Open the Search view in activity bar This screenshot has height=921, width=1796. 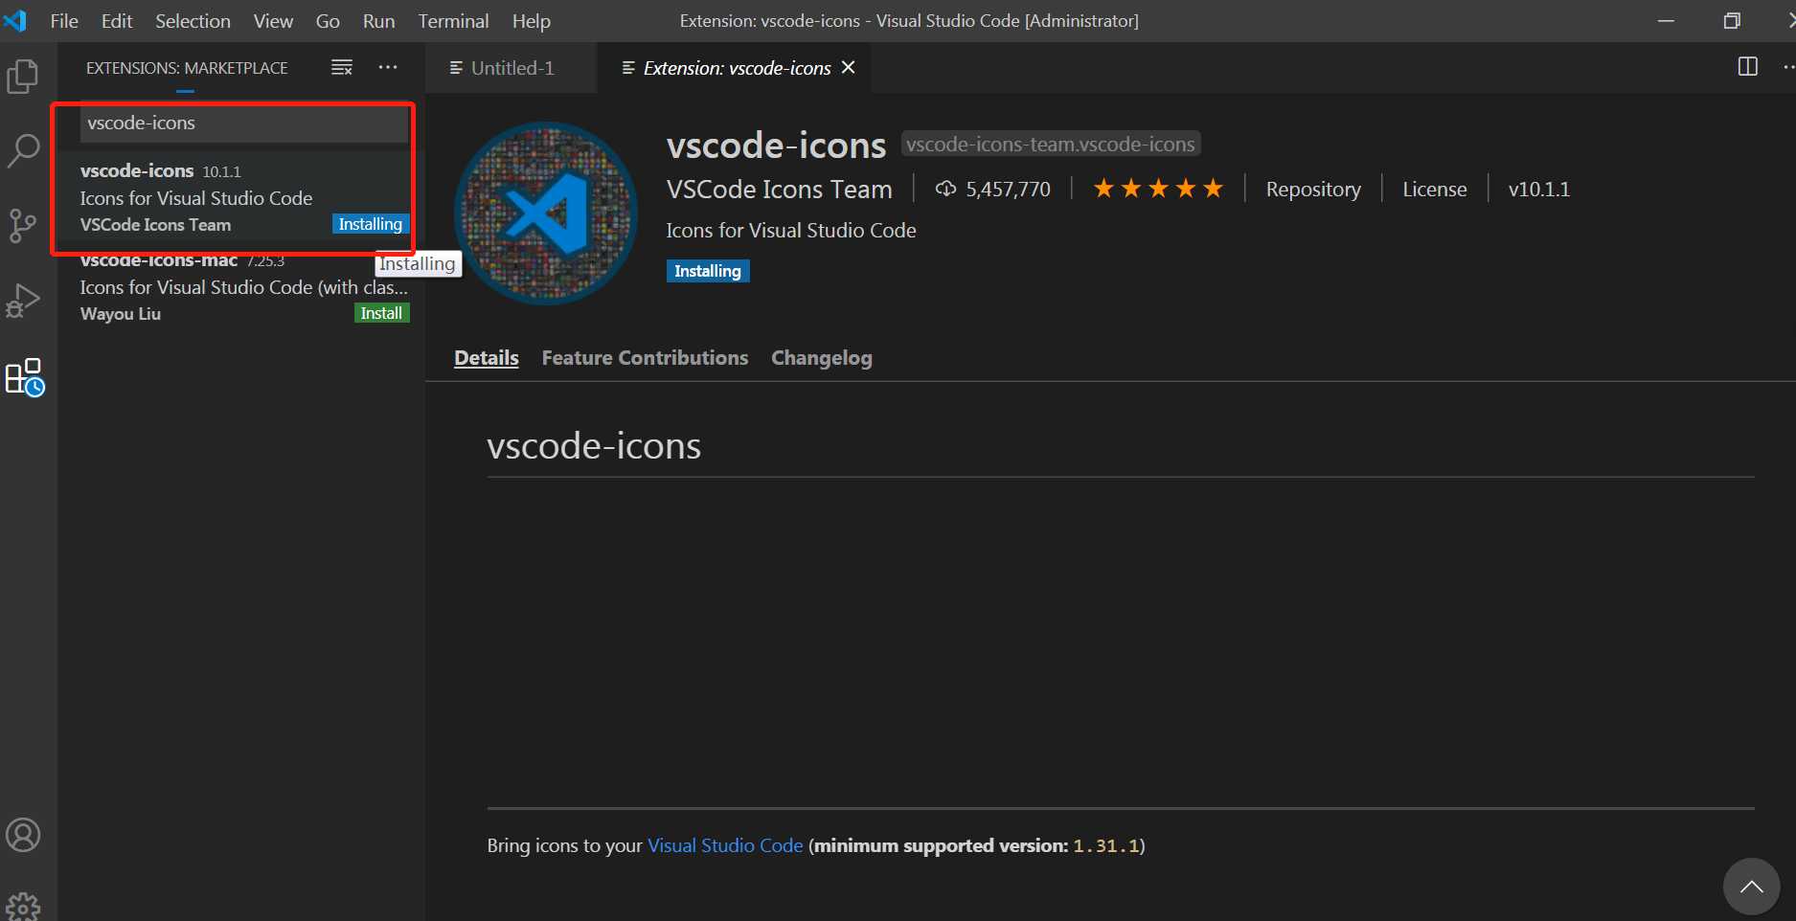23,150
